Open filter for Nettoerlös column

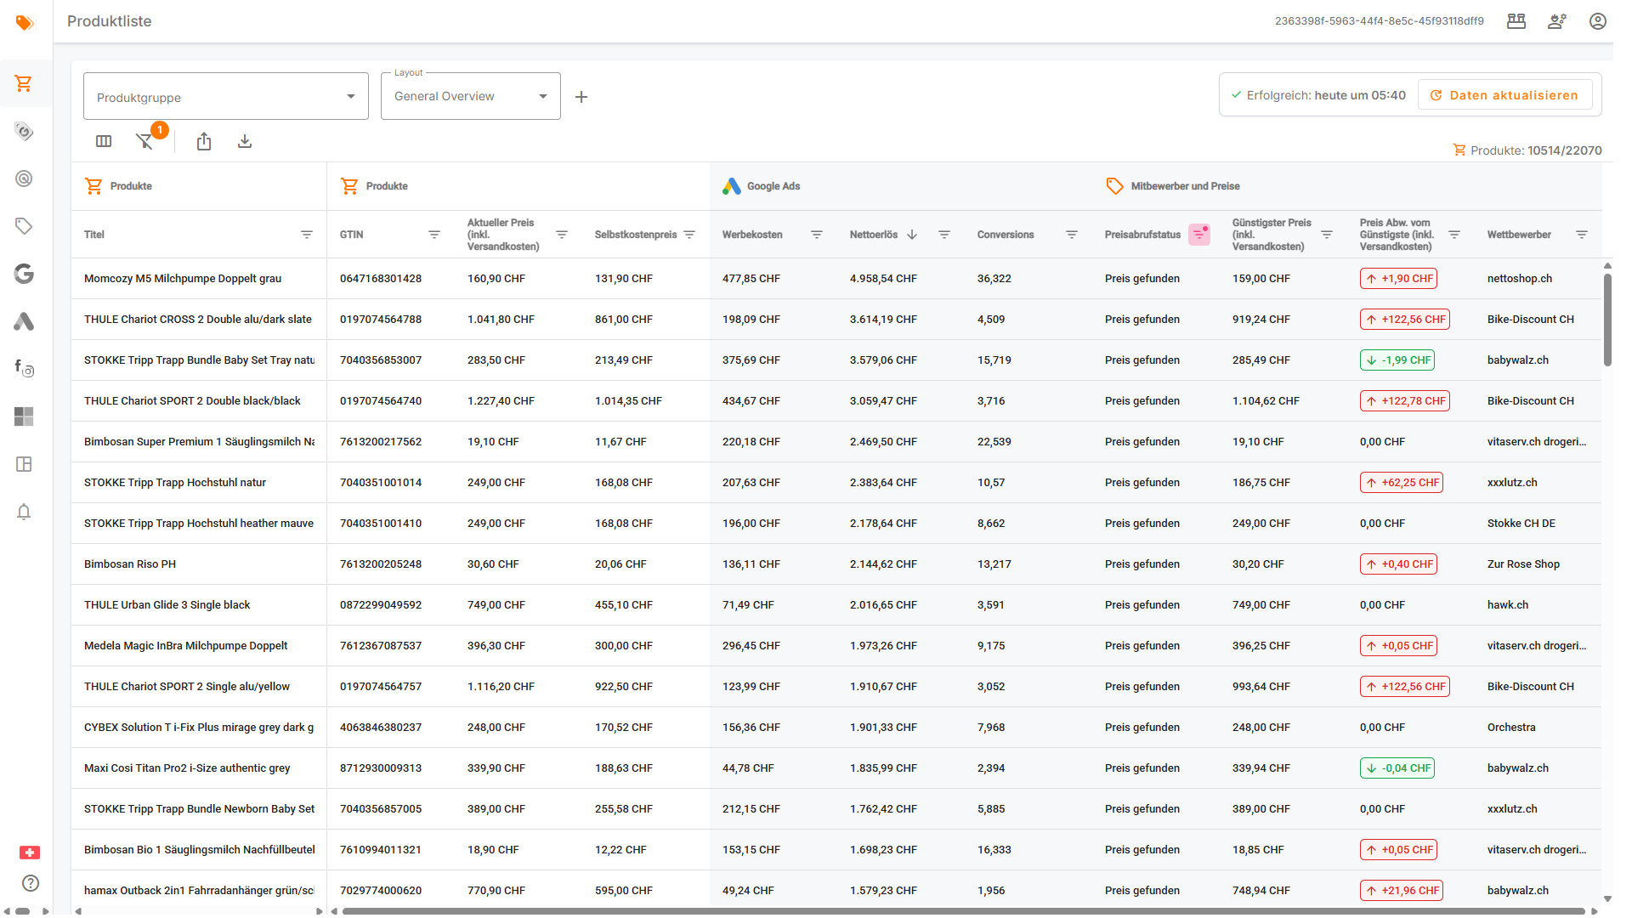click(x=944, y=235)
